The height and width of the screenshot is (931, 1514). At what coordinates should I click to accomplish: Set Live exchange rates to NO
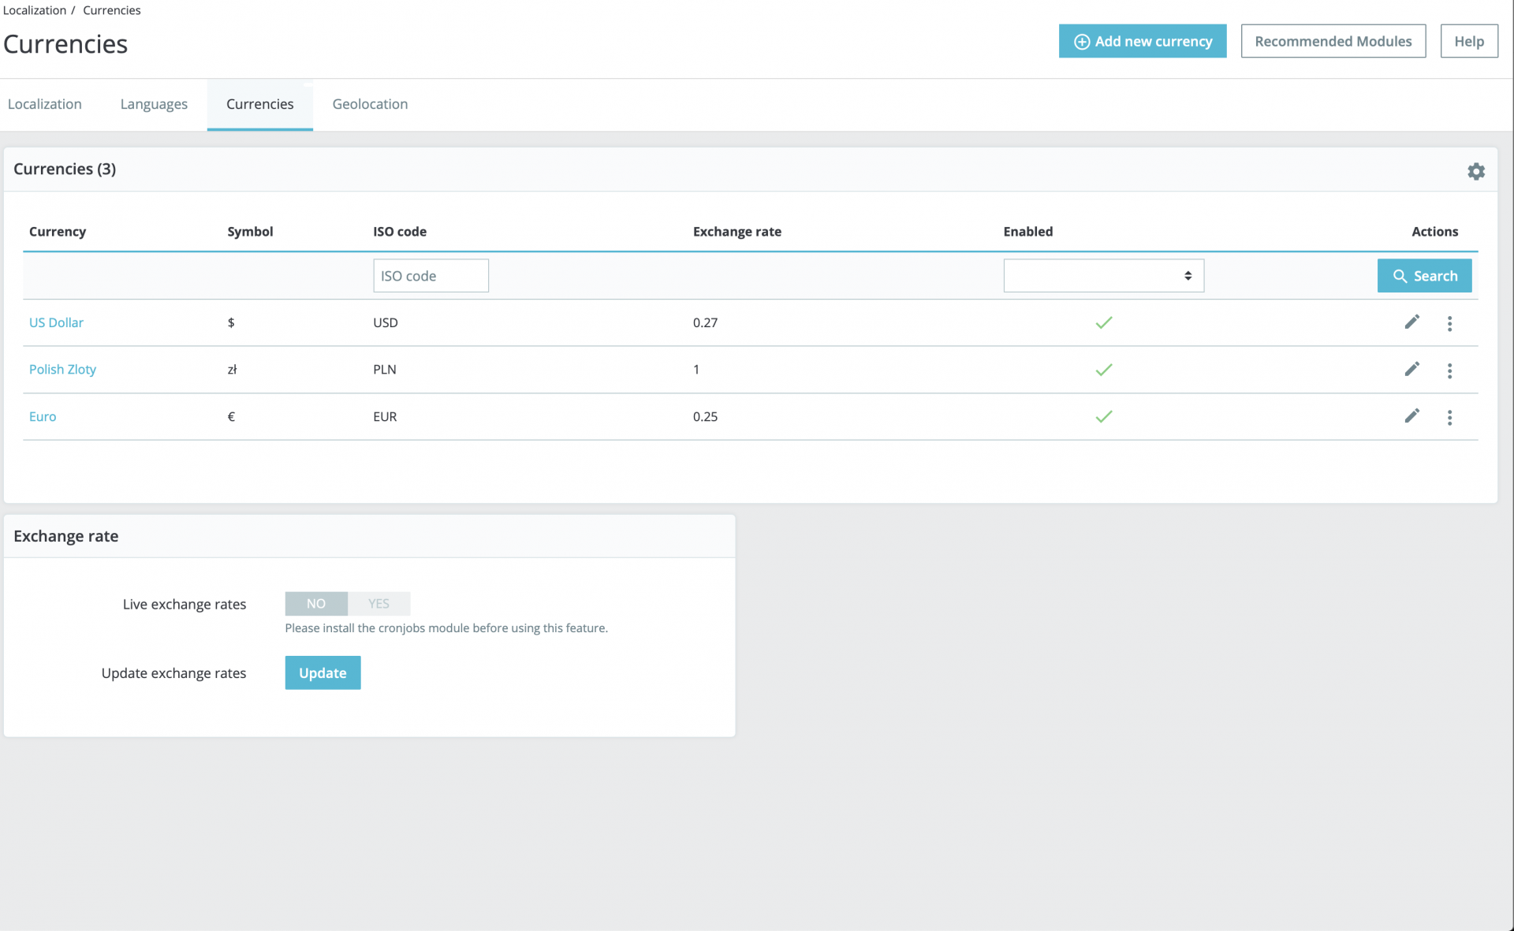316,603
